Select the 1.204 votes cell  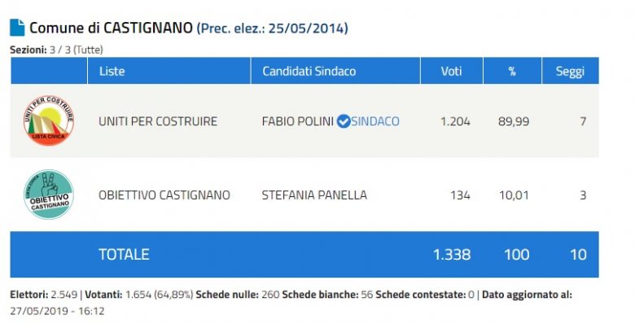(455, 121)
